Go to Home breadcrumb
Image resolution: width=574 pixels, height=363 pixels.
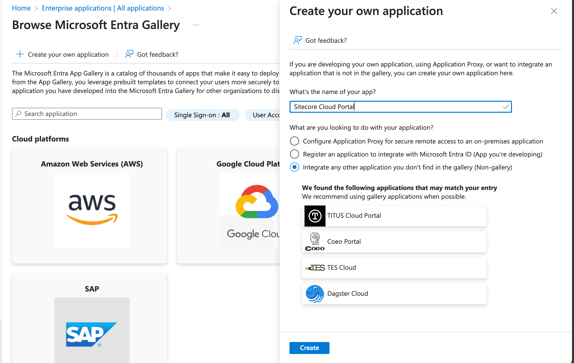pos(21,8)
